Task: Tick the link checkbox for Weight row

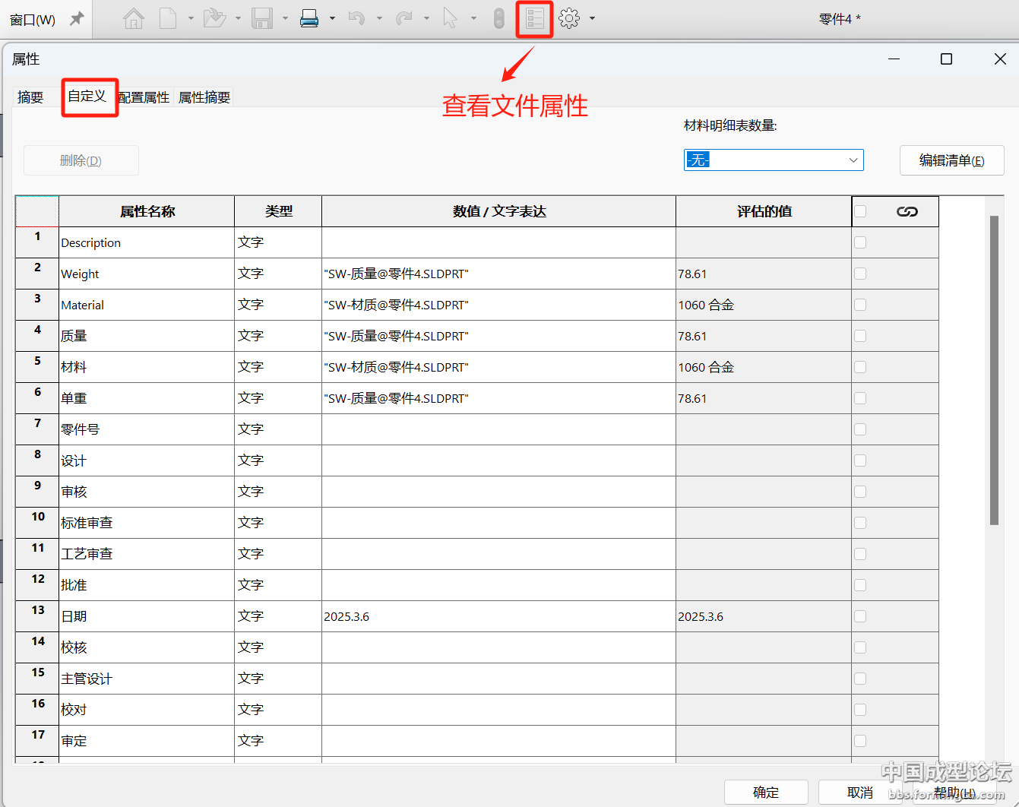Action: coord(860,274)
